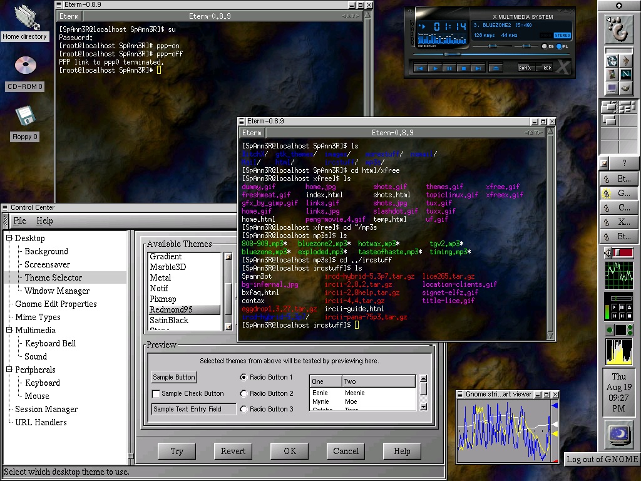The image size is (641, 481).
Task: Click the speaker mute icon in panel
Action: click(x=608, y=253)
